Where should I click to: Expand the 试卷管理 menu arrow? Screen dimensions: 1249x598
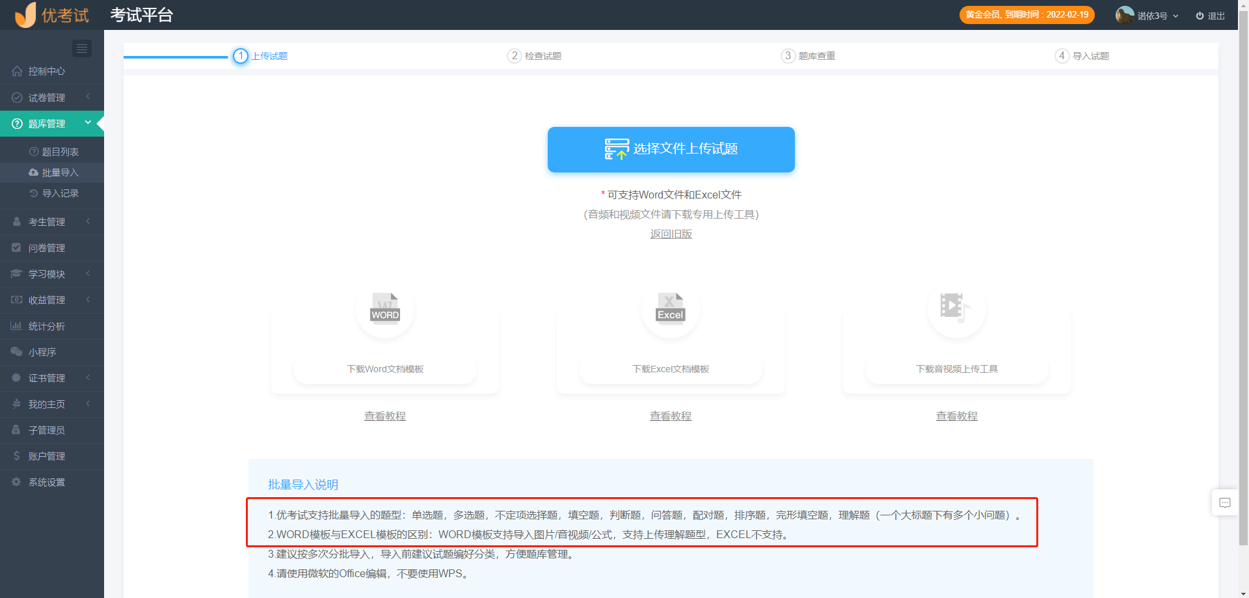tap(88, 97)
